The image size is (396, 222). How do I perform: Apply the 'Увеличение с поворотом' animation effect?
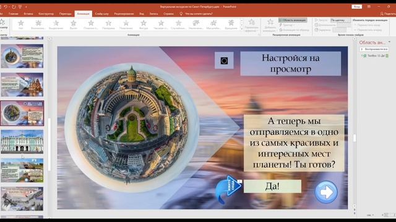click(x=196, y=25)
